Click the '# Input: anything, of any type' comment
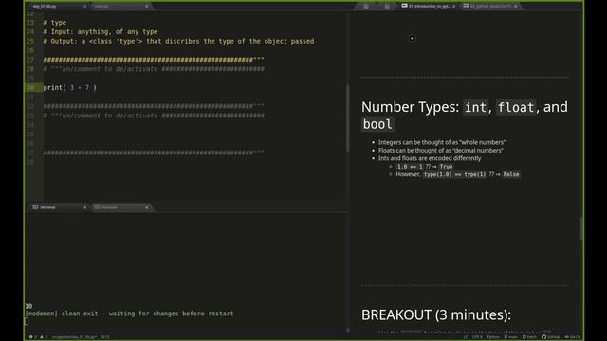This screenshot has width=607, height=341. click(101, 31)
